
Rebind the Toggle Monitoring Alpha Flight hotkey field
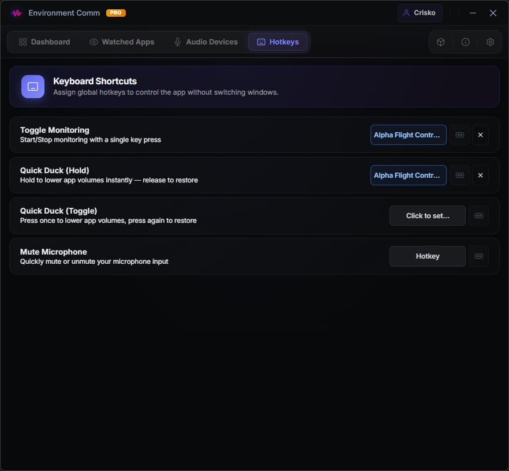click(409, 134)
